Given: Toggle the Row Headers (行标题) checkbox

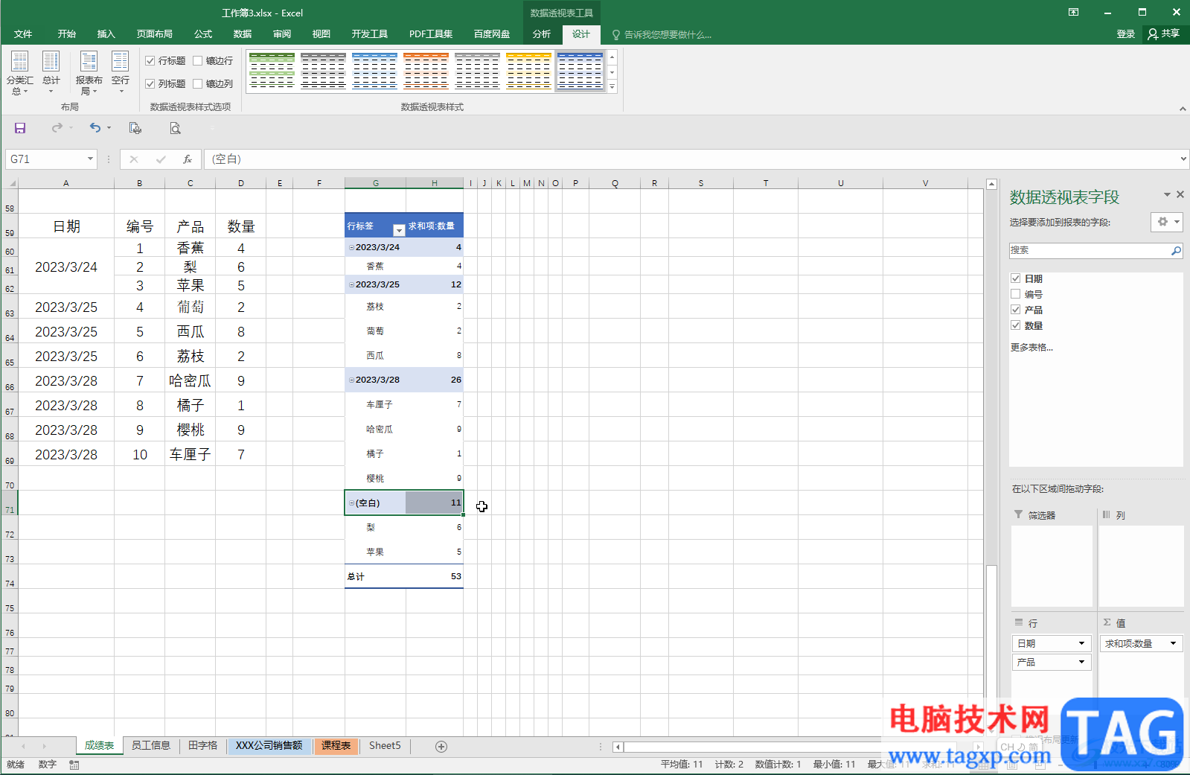Looking at the screenshot, I should point(150,61).
